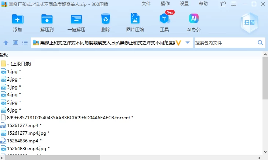
Task: Switch to the list view mode icon
Action: [x=25, y=43]
